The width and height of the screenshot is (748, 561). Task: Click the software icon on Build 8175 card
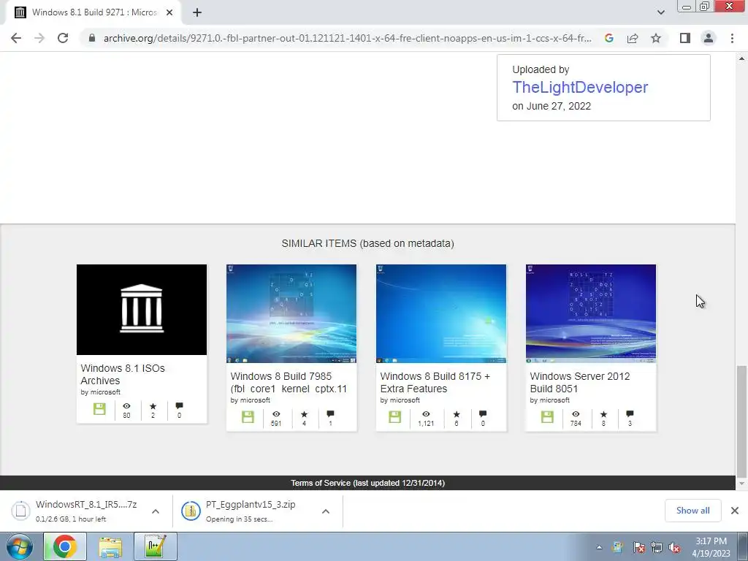tap(395, 417)
